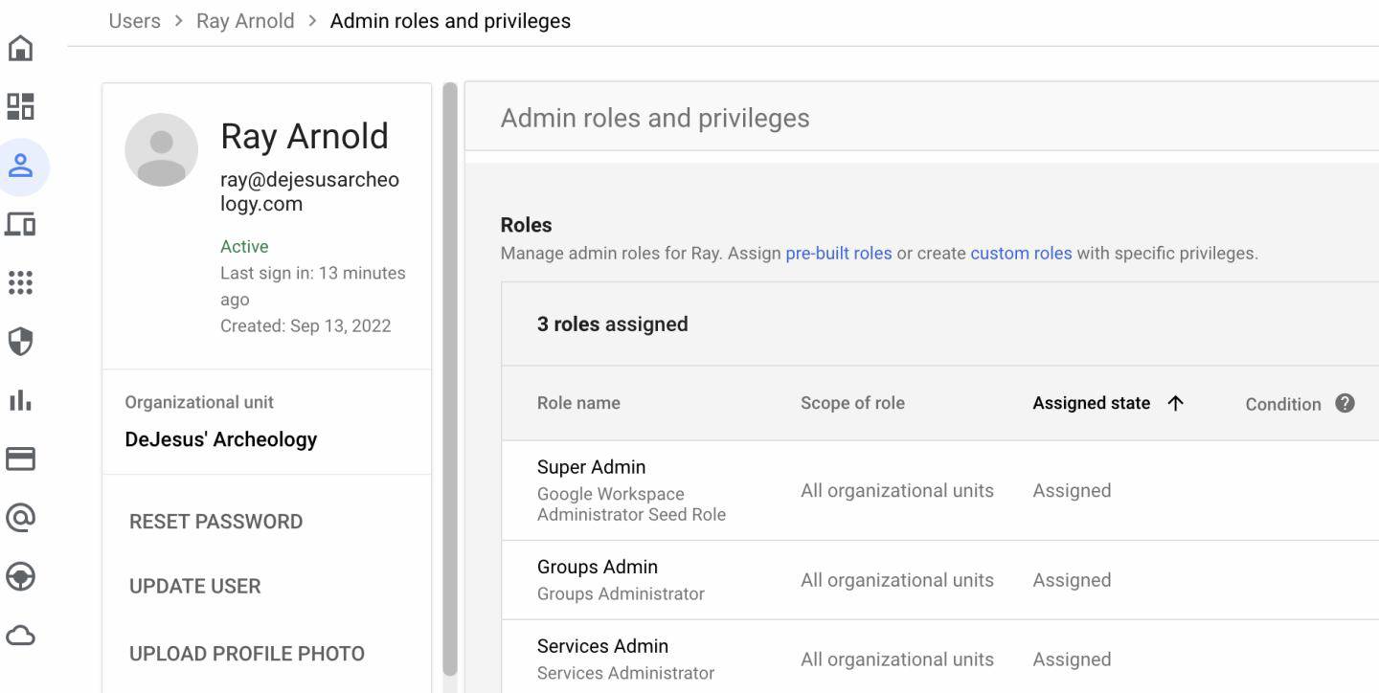Viewport: 1379px width, 693px height.
Task: Click UPLOAD PROFILE PHOTO
Action: [x=246, y=654]
